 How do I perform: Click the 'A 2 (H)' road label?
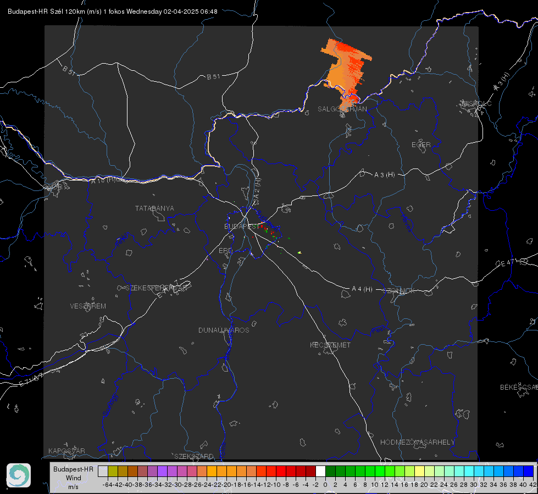pos(257,189)
